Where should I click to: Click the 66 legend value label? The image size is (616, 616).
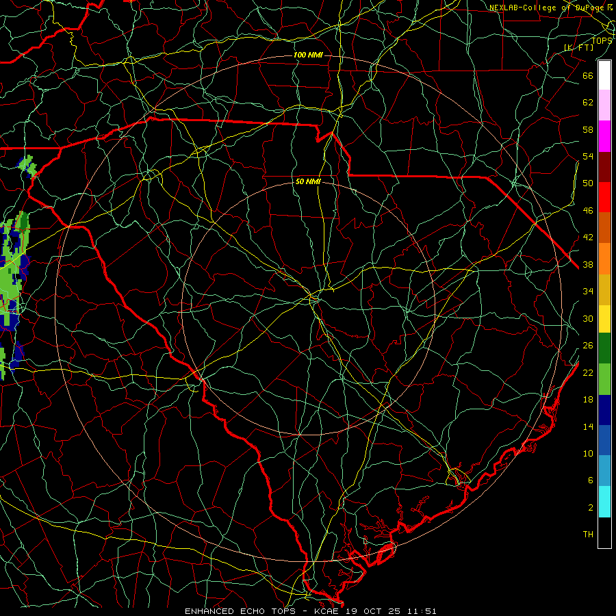(x=588, y=75)
